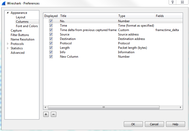This screenshot has width=189, height=131.
Task: Click 'Time (format as specified)' type cell
Action: (x=136, y=26)
